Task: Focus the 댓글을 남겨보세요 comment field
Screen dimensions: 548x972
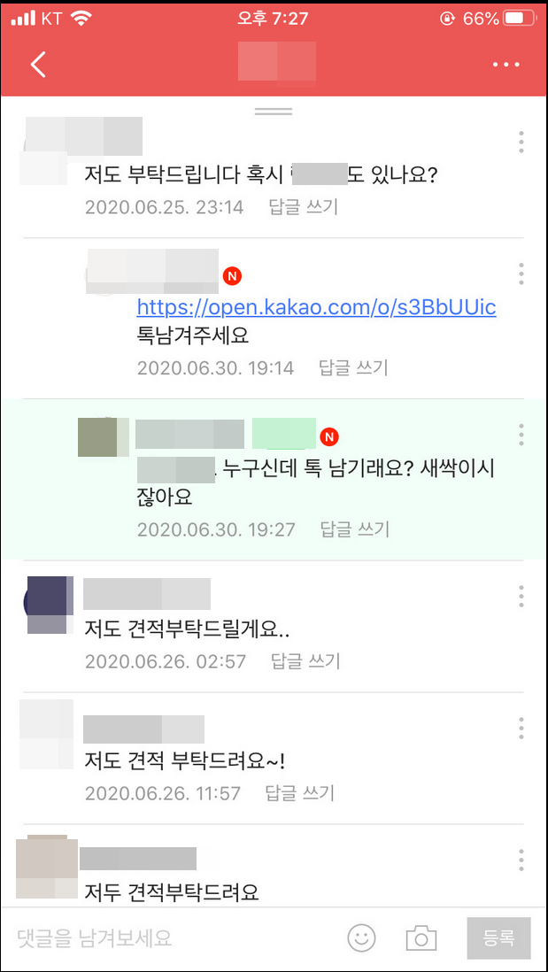Action: point(174,937)
